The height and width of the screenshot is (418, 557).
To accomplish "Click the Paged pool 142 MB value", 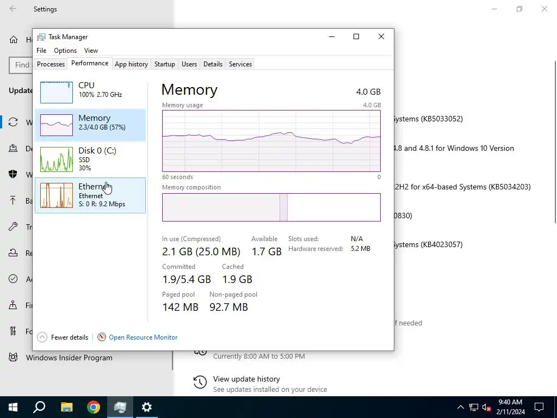I will pyautogui.click(x=180, y=307).
